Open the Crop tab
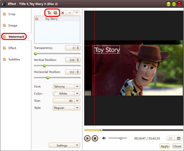The height and width of the screenshot is (151, 184). click(x=12, y=14)
